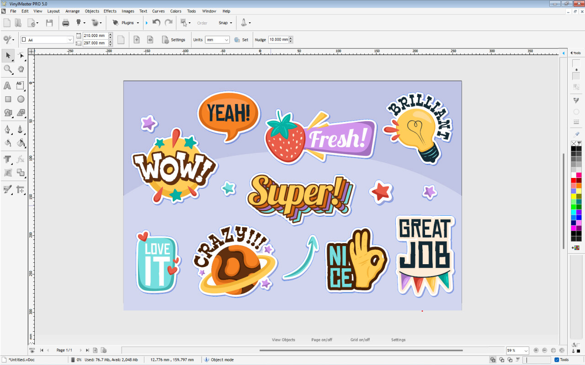Toggle the Tools checkbox in the bottom bar
The width and height of the screenshot is (585, 365).
pyautogui.click(x=558, y=360)
